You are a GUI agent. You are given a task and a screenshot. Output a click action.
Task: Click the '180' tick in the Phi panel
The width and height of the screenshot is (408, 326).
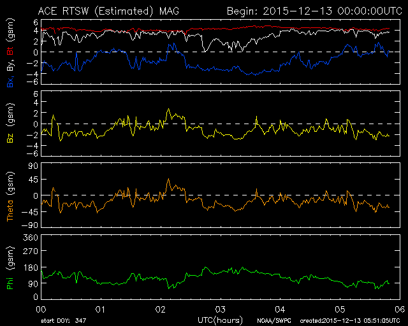tap(31, 267)
